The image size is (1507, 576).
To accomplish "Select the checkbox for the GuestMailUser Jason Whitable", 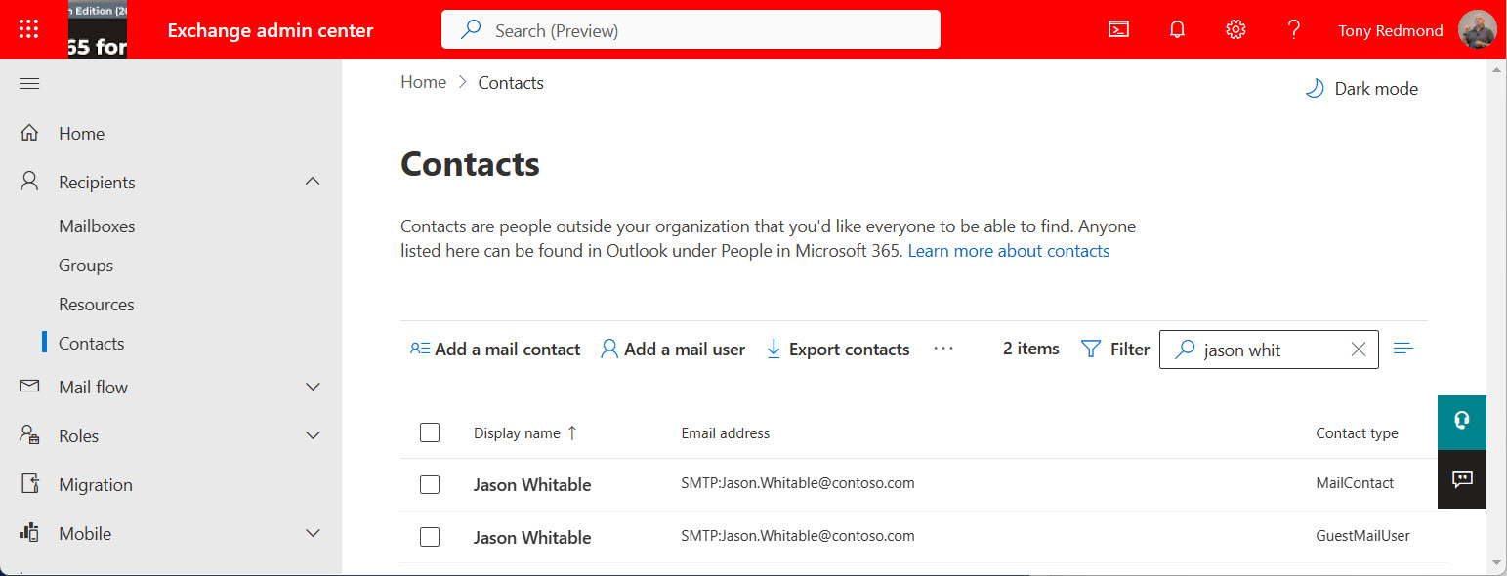I will (430, 537).
